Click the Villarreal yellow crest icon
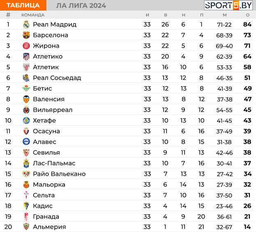The image size is (256, 232). coord(26,110)
